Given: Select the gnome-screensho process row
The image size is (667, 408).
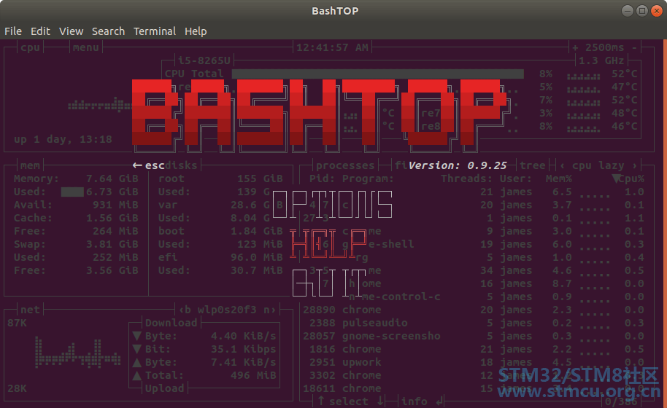Looking at the screenshot, I should [x=473, y=337].
